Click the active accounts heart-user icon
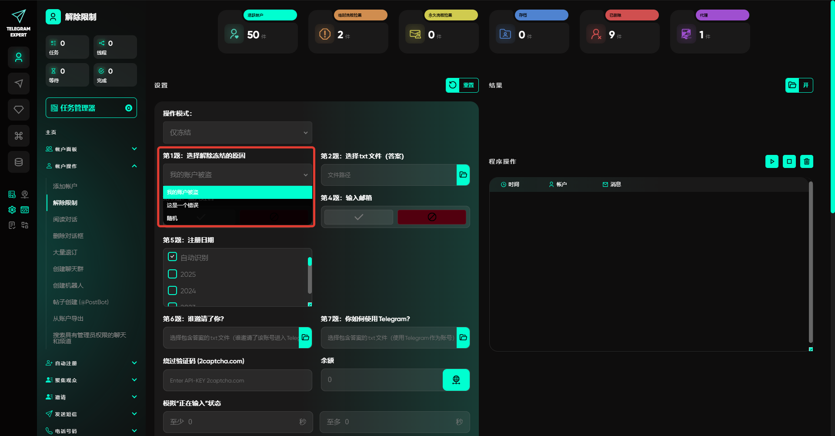This screenshot has height=436, width=835. point(234,34)
